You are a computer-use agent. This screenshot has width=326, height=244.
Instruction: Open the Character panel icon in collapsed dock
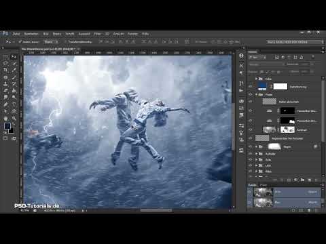point(241,66)
